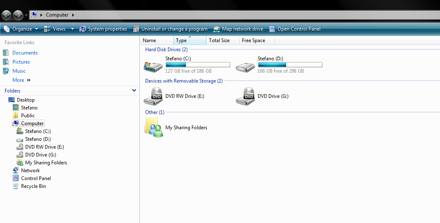
Task: Collapse Devices with Removable Storage (2) group
Action: 184,81
